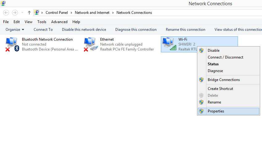Open the Tools menu
Image resolution: width=262 pixels, height=158 pixels.
(x=42, y=22)
